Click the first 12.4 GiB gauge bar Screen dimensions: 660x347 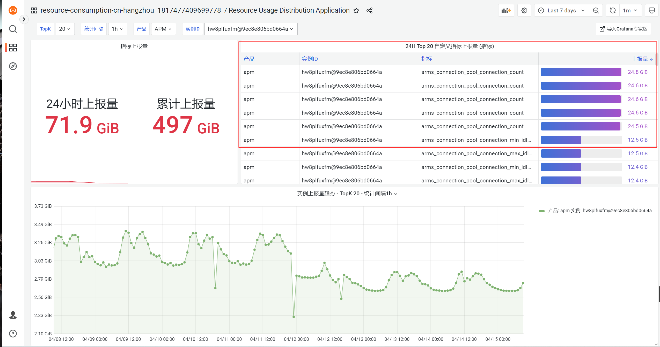(x=581, y=167)
